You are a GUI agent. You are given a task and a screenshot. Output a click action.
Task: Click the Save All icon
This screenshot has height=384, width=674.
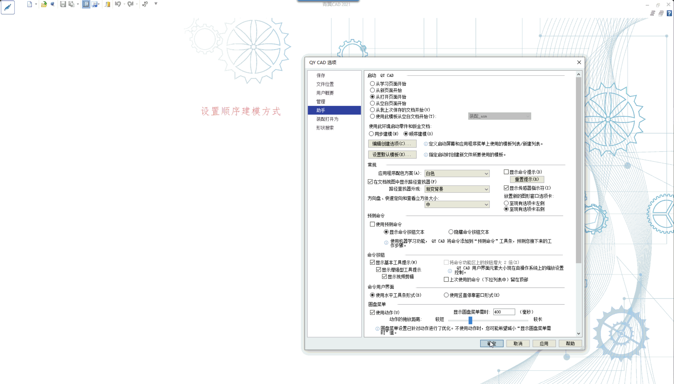[x=72, y=4]
